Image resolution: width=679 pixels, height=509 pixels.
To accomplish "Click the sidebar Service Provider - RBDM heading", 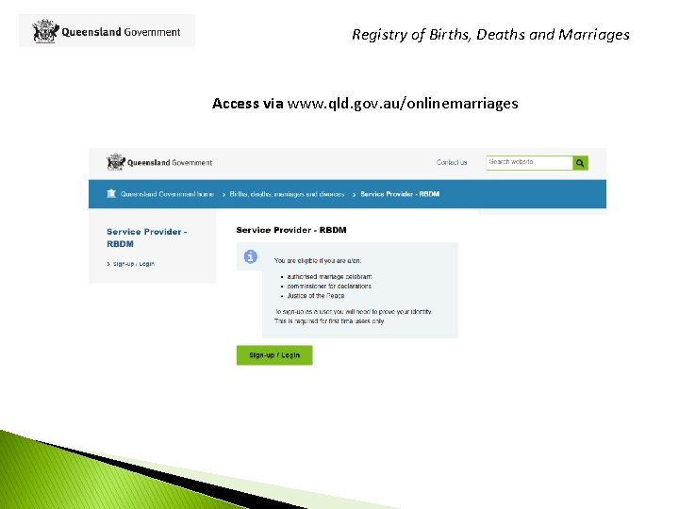I will [147, 238].
